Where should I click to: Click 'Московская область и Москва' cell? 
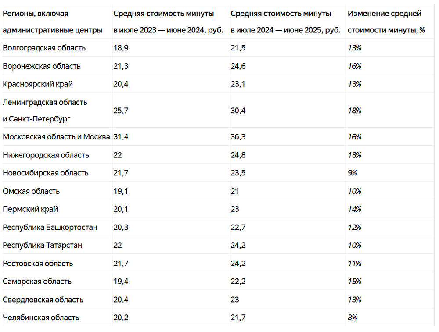56,137
